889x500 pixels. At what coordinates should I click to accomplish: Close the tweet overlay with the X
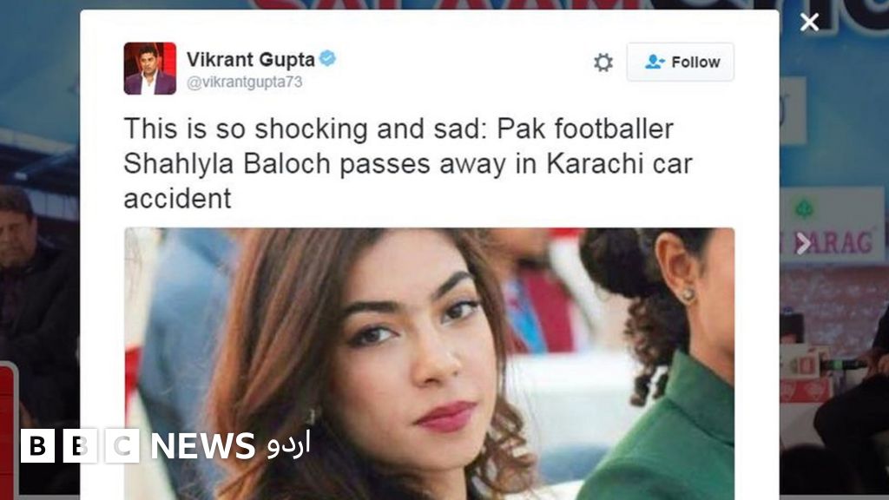809,23
